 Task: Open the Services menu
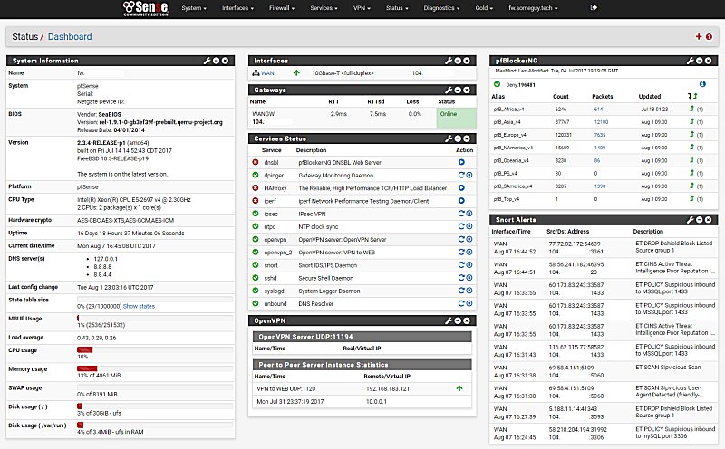tap(324, 7)
